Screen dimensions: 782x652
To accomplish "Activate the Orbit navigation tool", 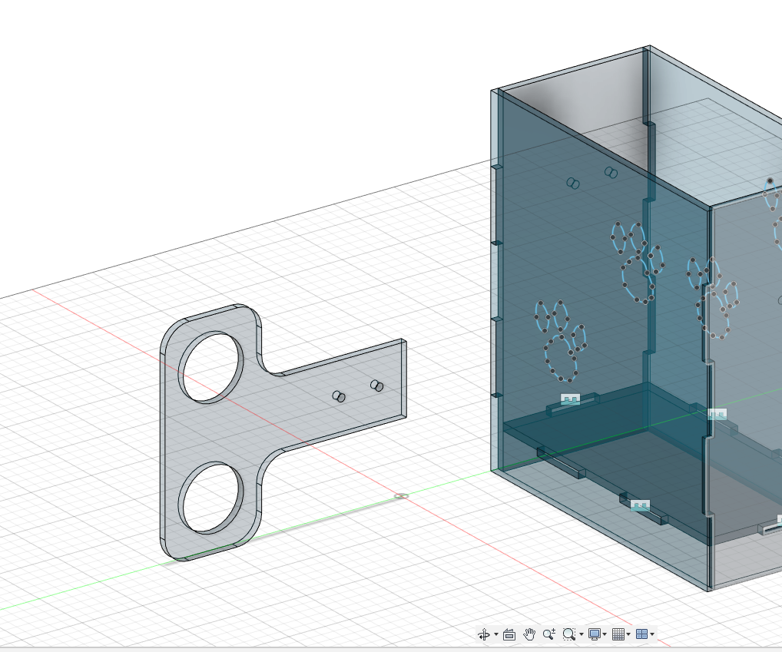I will pos(484,634).
